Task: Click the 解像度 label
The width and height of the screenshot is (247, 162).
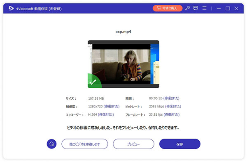Action: point(72,107)
